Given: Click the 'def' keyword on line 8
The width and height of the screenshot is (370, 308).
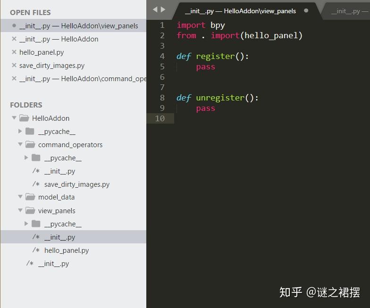Looking at the screenshot, I should click(184, 98).
